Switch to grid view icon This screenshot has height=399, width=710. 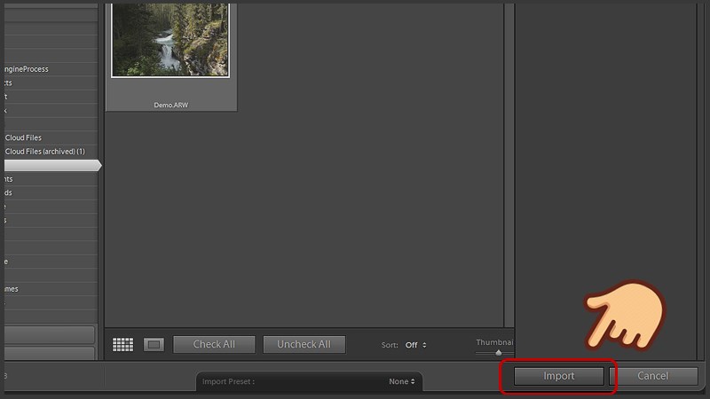(x=122, y=345)
